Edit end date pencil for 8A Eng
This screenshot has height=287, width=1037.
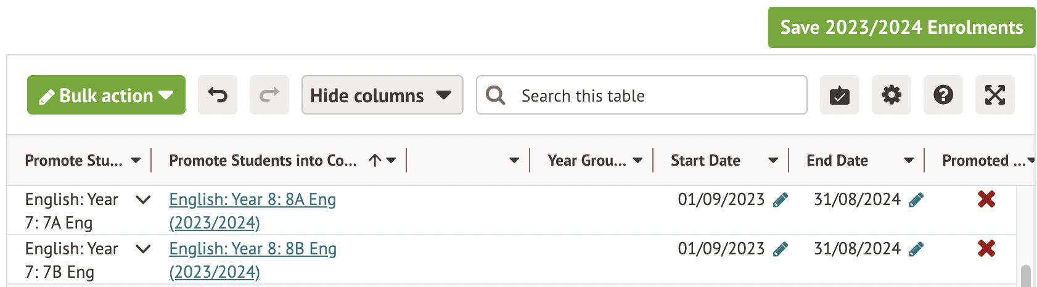click(916, 200)
